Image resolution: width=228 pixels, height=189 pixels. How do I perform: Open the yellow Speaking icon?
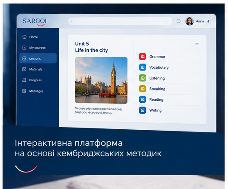[142, 89]
